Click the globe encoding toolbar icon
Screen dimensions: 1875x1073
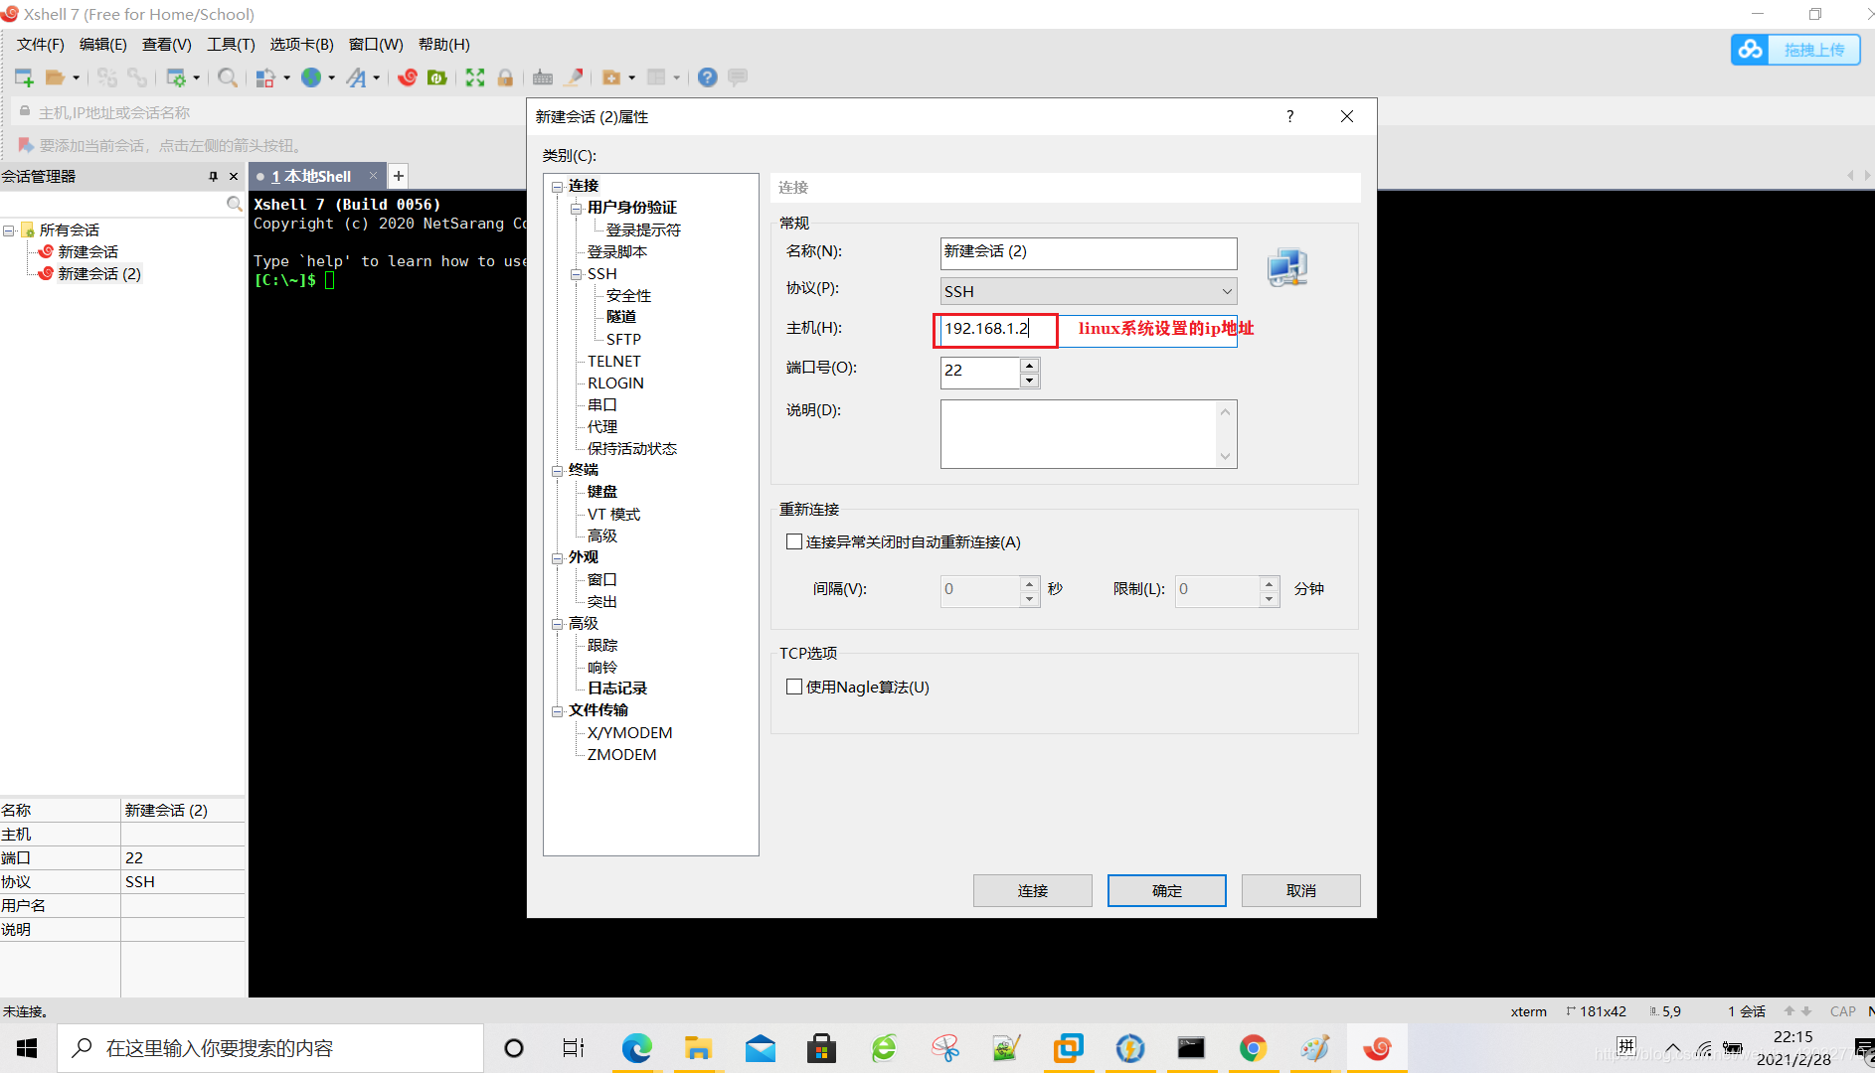(311, 77)
